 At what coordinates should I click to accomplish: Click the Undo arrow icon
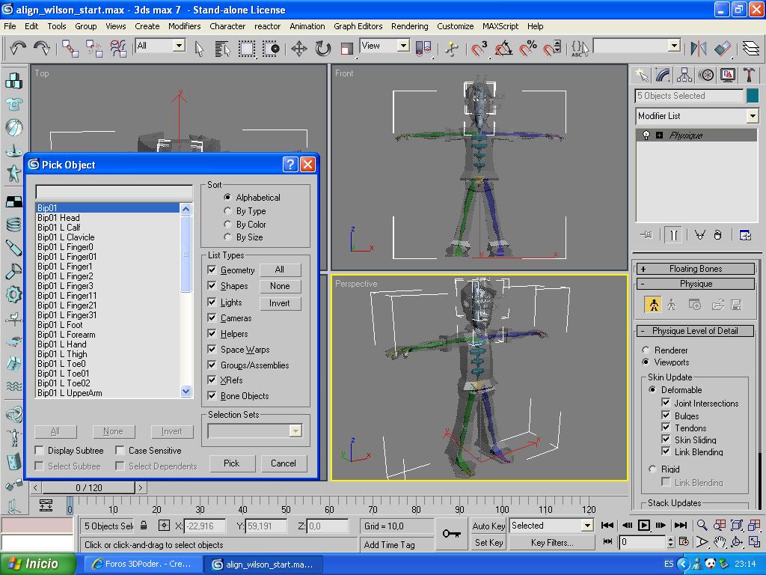point(18,48)
